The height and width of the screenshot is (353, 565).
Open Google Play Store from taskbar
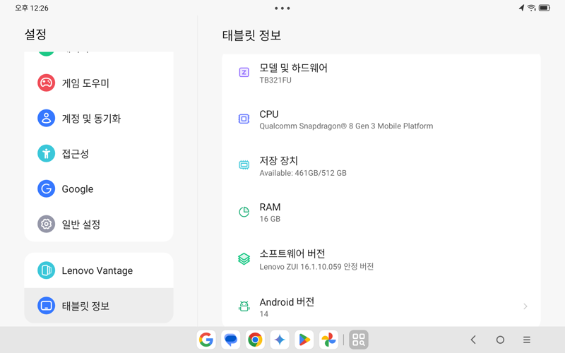coord(304,340)
